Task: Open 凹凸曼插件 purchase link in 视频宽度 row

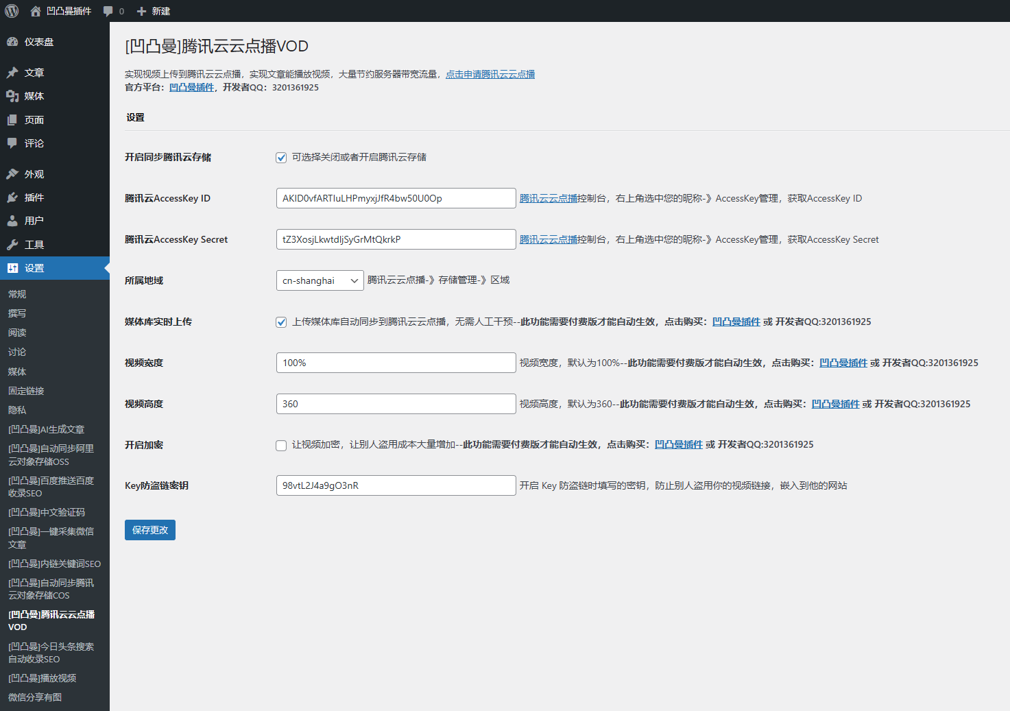Action: (x=843, y=363)
